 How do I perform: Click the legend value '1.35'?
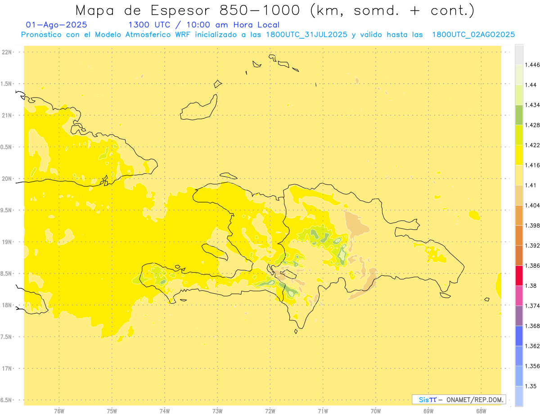[531, 386]
